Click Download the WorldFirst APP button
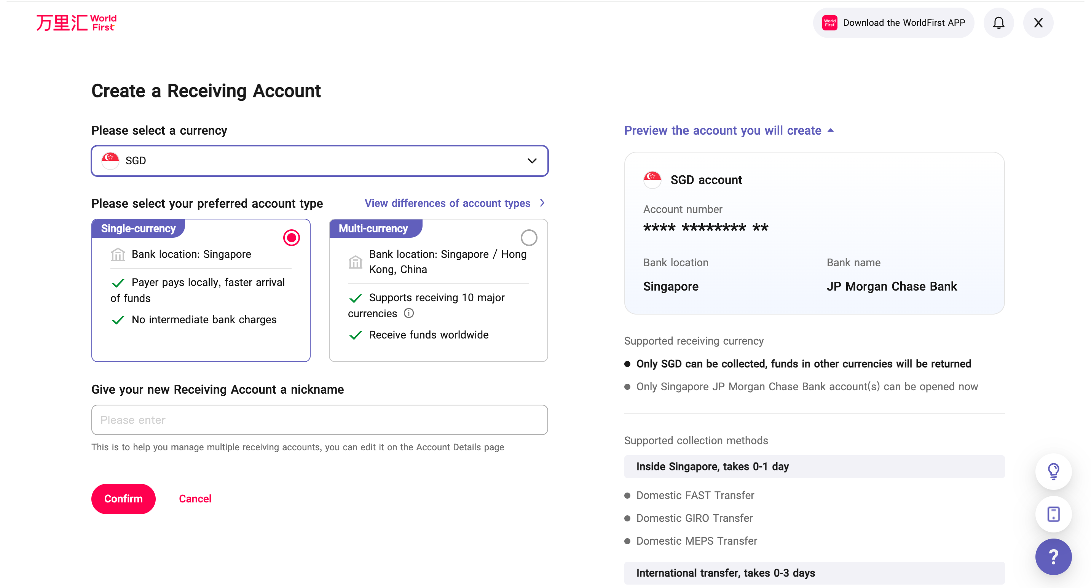 tap(904, 23)
